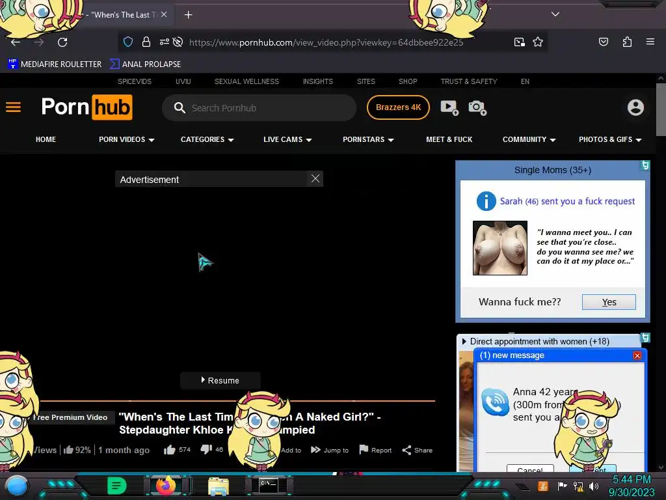Expand the VIDEOS nav dropdown
Viewport: 666px width, 500px height.
pos(127,139)
